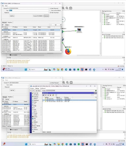Image resolution: width=126 pixels, height=146 pixels.
Task: Toggle the Auto Reconnect checkbox
Action: pyautogui.click(x=50, y=12)
